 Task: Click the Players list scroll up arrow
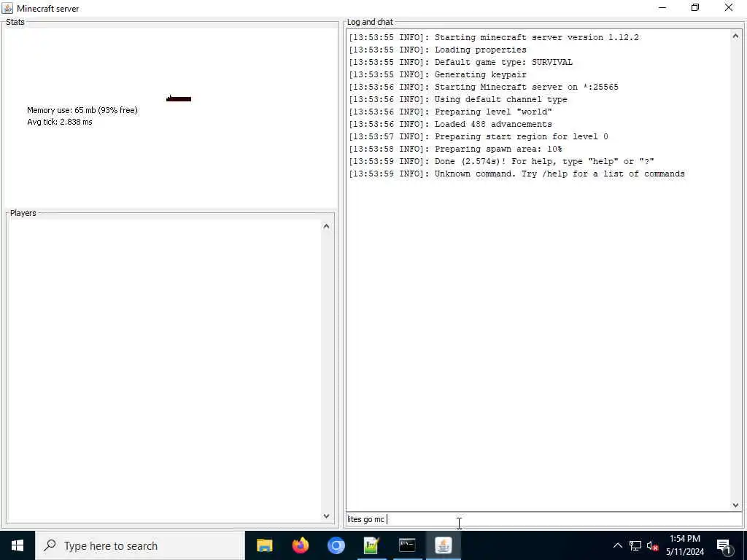326,226
